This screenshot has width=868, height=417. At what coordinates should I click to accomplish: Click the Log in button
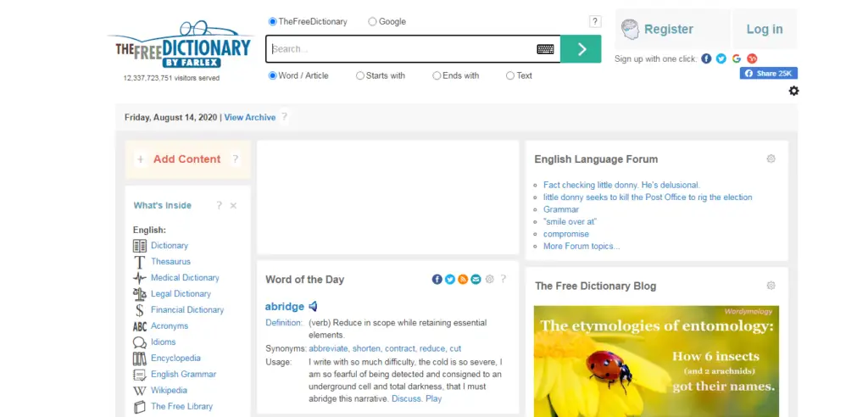point(764,30)
